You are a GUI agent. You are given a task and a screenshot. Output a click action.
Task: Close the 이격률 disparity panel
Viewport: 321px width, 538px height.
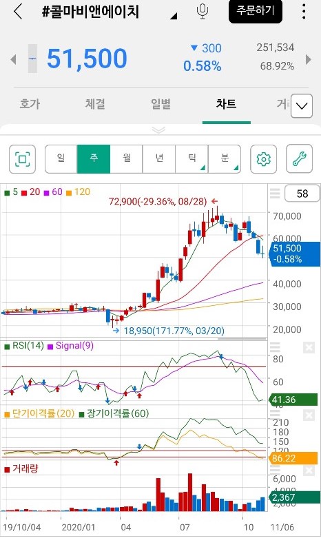[309, 415]
